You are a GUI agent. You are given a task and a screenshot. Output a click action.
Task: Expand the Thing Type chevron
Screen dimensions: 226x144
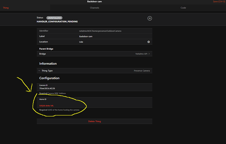tap(39, 71)
